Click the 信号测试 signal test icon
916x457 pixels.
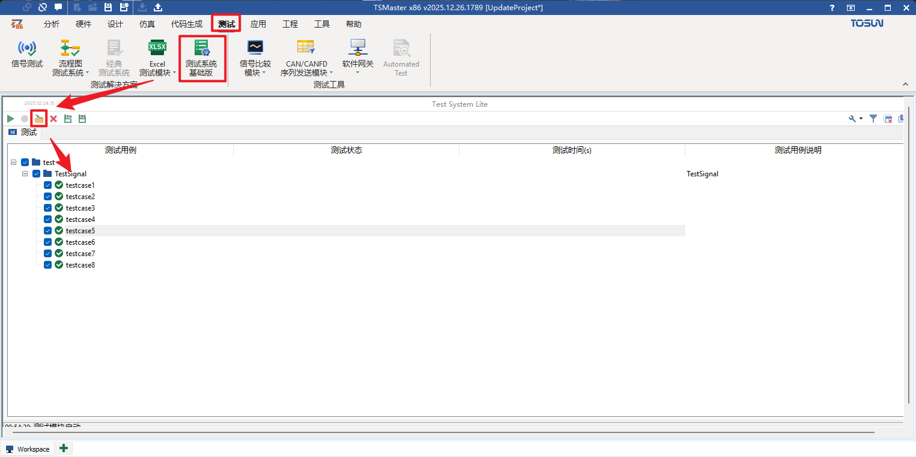pos(27,54)
